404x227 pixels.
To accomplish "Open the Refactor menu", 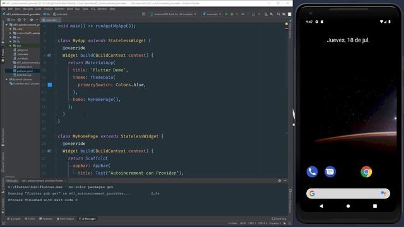I will [59, 9].
